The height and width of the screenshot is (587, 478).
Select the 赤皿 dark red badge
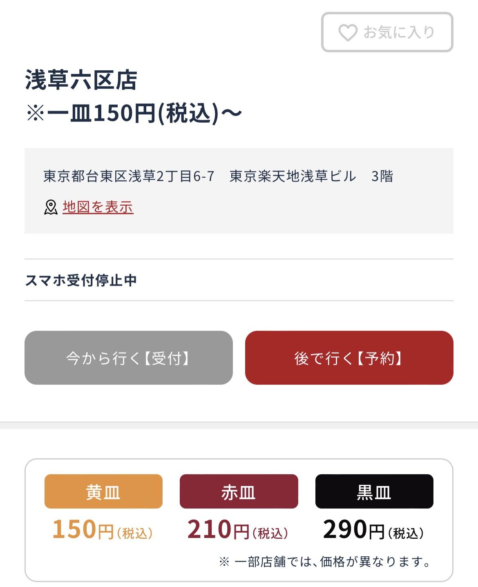[239, 491]
